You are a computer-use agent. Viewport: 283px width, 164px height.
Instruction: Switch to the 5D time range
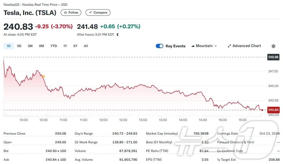(19, 46)
